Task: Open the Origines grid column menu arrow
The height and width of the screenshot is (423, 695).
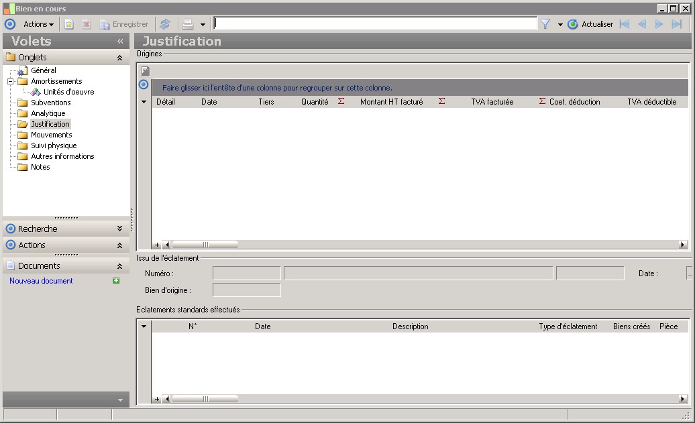Action: (x=144, y=102)
